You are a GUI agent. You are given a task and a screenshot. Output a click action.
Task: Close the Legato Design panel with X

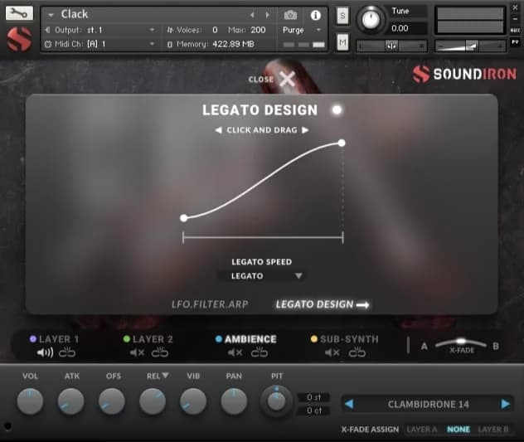click(x=287, y=79)
